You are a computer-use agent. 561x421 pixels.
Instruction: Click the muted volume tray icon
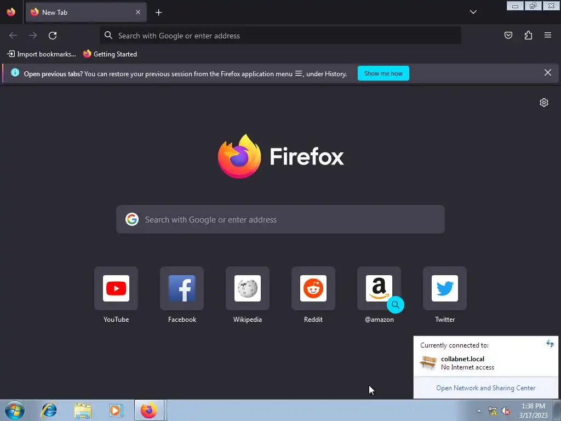tap(506, 411)
